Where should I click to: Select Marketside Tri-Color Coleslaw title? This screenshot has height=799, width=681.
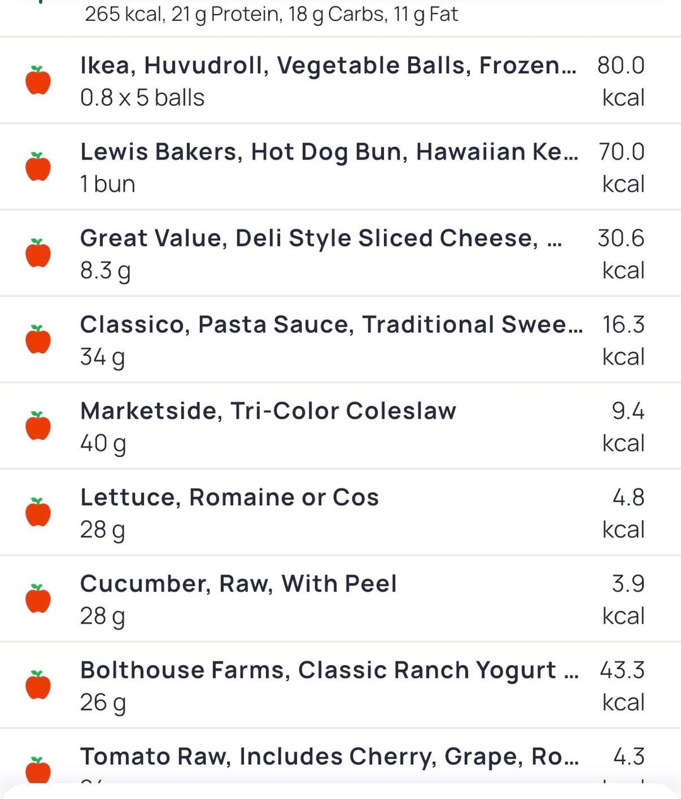tap(268, 411)
